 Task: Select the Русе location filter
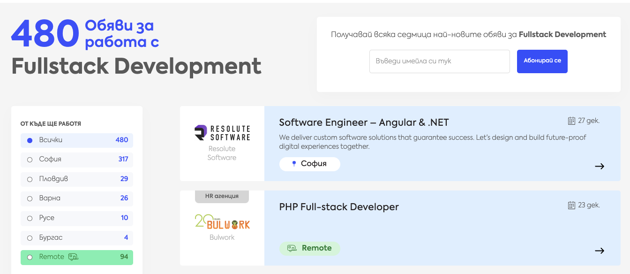(77, 218)
